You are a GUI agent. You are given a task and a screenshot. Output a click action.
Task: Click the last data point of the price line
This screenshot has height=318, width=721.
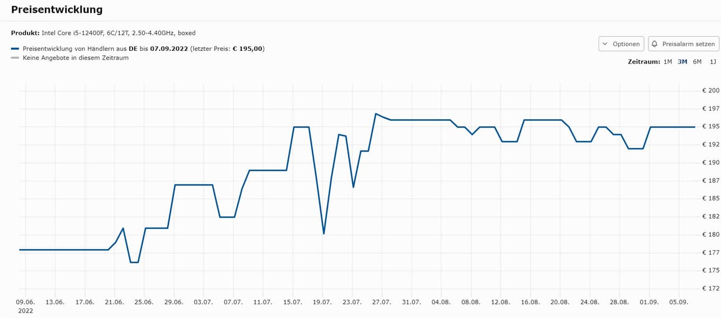694,127
